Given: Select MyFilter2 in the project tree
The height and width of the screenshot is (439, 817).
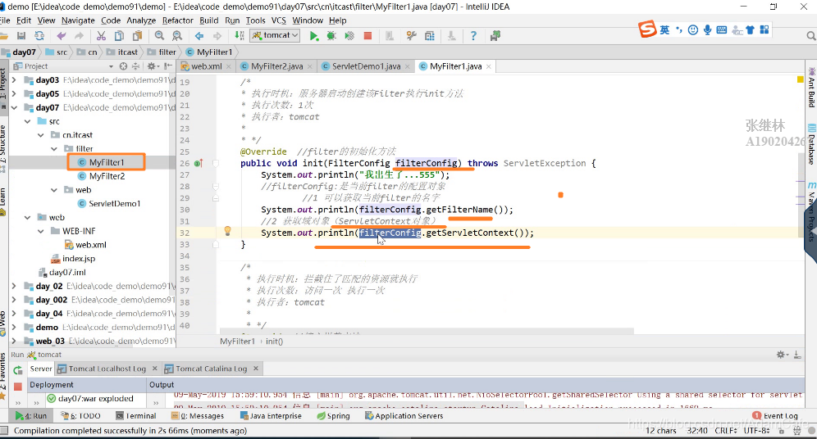Looking at the screenshot, I should click(107, 176).
